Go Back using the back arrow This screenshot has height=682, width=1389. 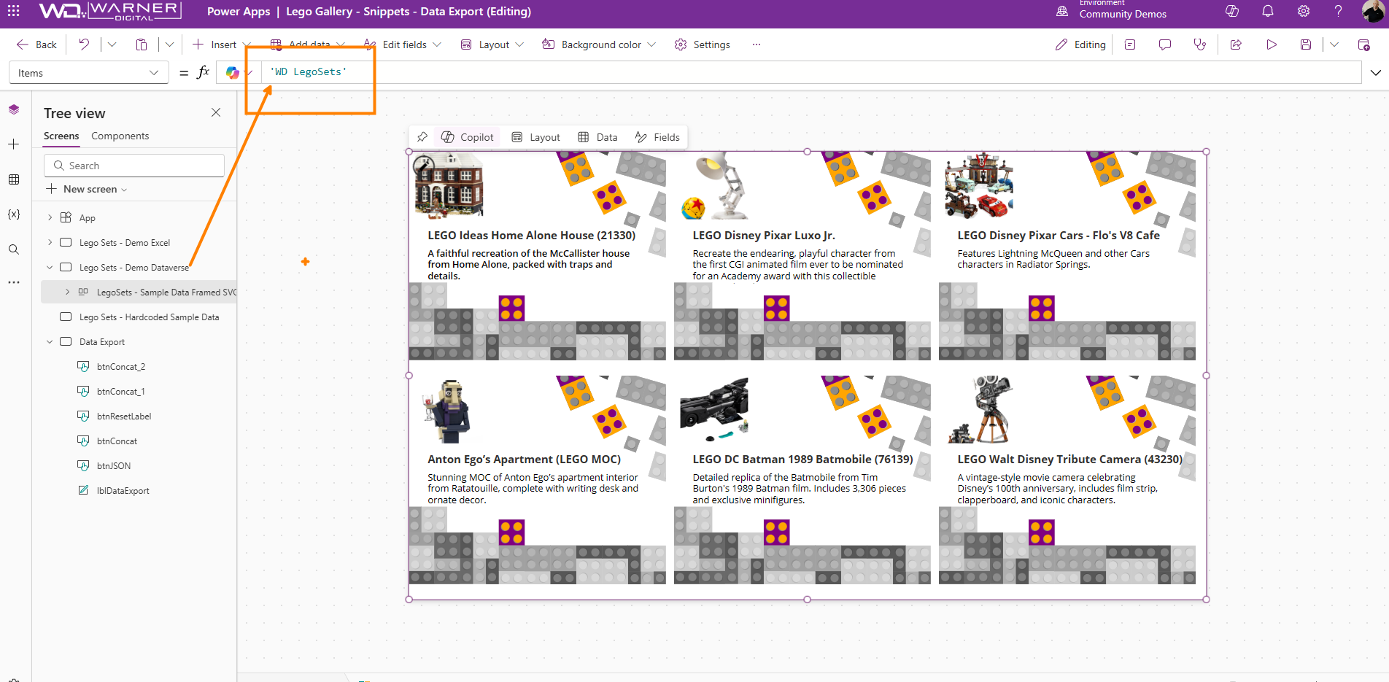(x=36, y=44)
